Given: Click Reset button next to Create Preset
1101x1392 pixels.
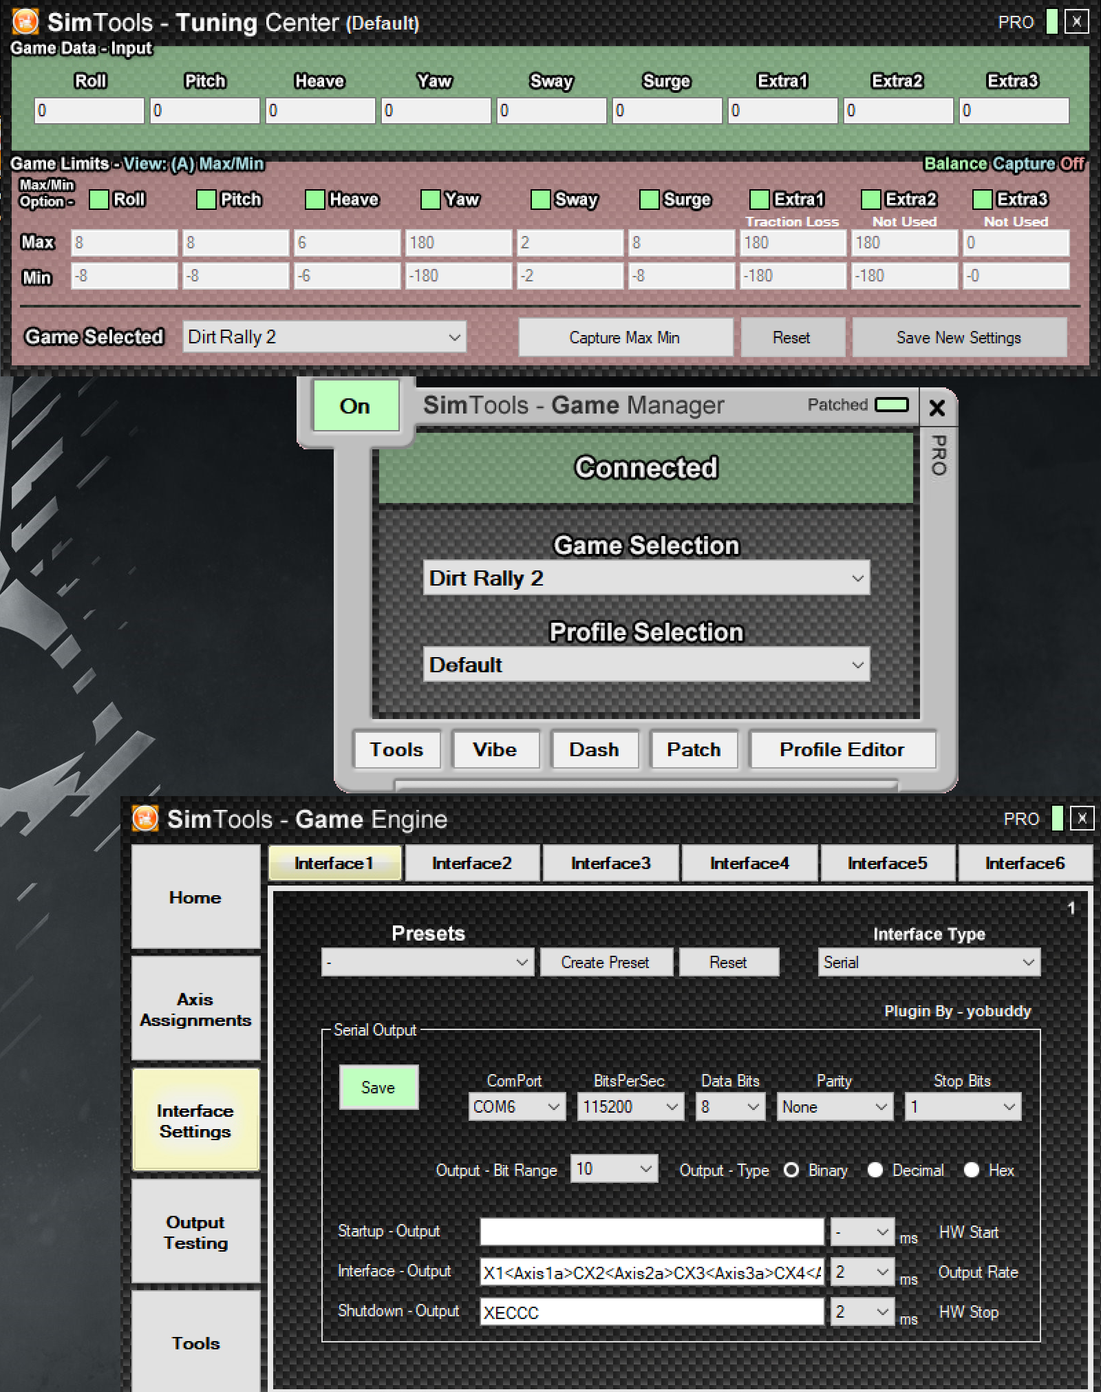Looking at the screenshot, I should pos(729,962).
